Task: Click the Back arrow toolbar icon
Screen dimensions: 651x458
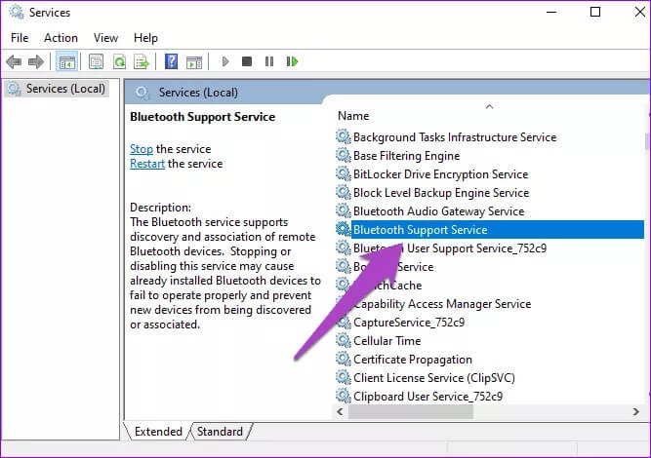Action: pyautogui.click(x=14, y=62)
